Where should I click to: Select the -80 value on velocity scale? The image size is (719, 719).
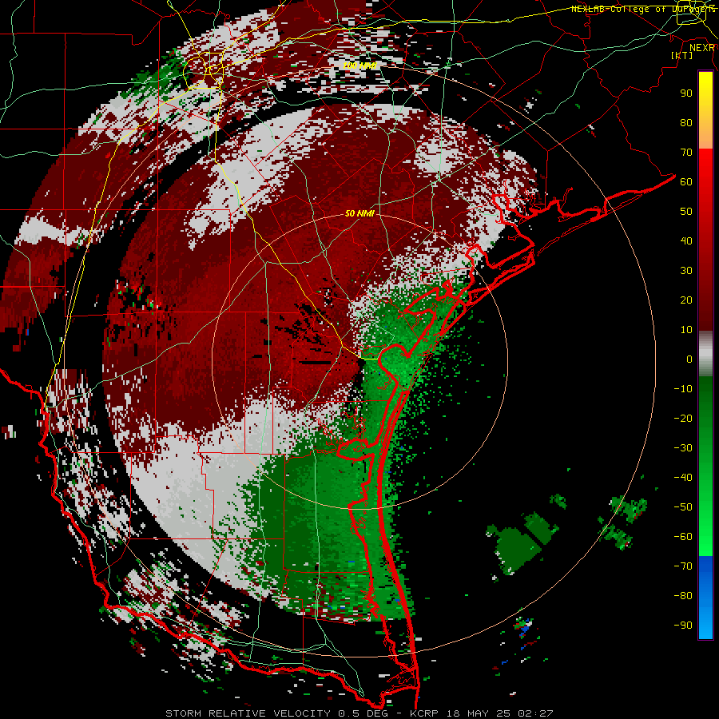[683, 596]
